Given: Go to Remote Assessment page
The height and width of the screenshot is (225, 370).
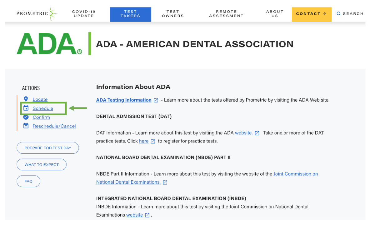Looking at the screenshot, I should (226, 14).
